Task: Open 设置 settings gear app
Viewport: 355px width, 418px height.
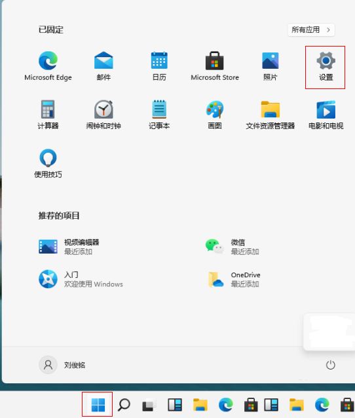Action: click(326, 67)
